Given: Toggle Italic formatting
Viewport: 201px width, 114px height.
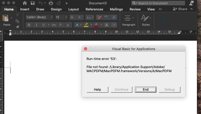Looking at the screenshot, I should click(x=36, y=25).
